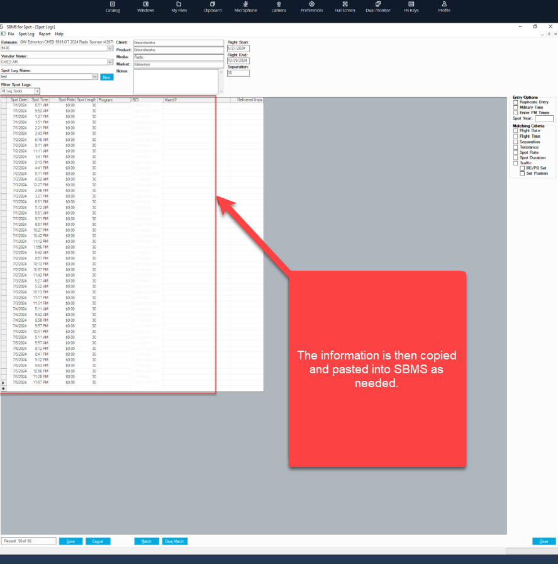This screenshot has height=564, width=558.
Task: Click the New spot log button
Action: click(107, 77)
